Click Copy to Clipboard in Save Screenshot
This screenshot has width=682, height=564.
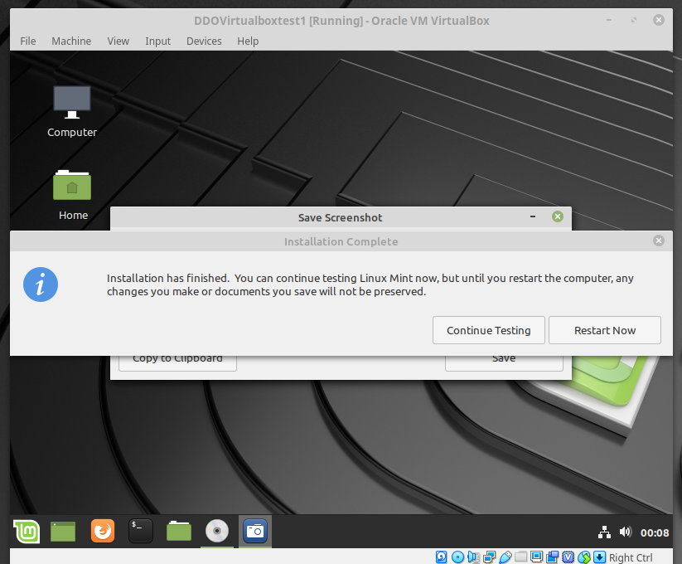(177, 362)
